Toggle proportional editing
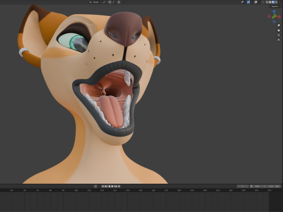283x212 pixels. [x=119, y=2]
